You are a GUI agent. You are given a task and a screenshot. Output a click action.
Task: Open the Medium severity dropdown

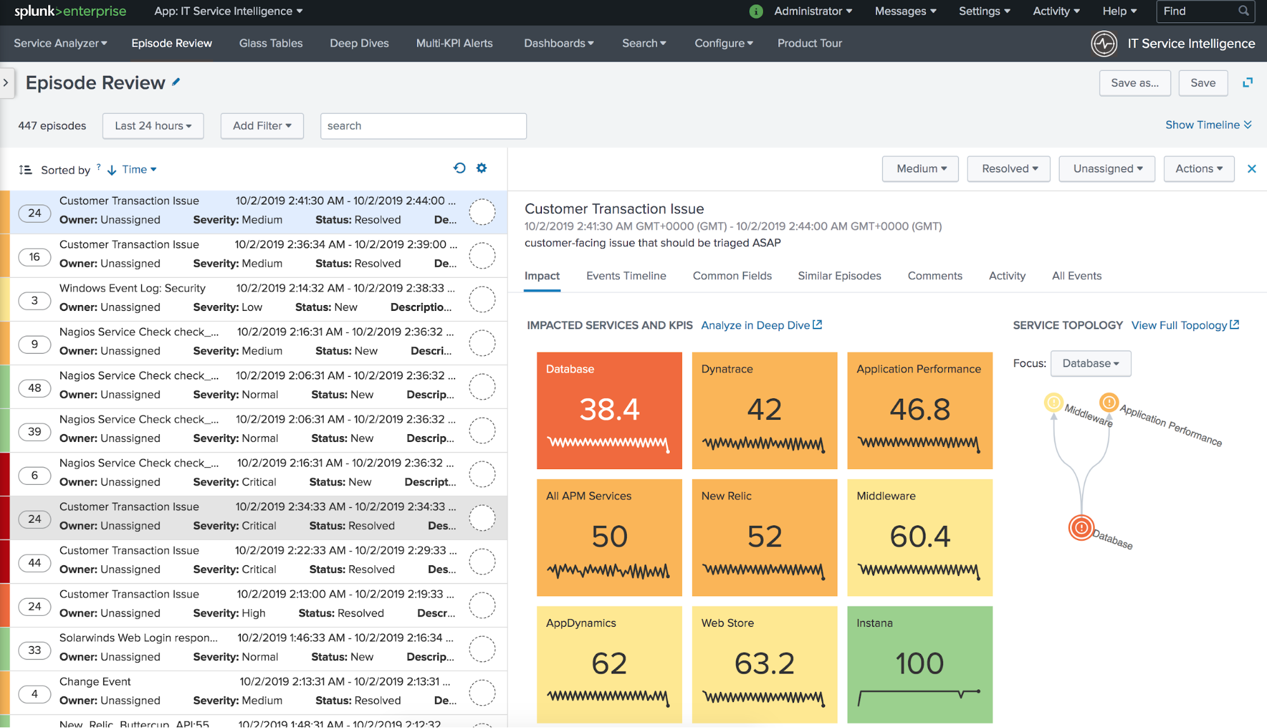point(920,169)
